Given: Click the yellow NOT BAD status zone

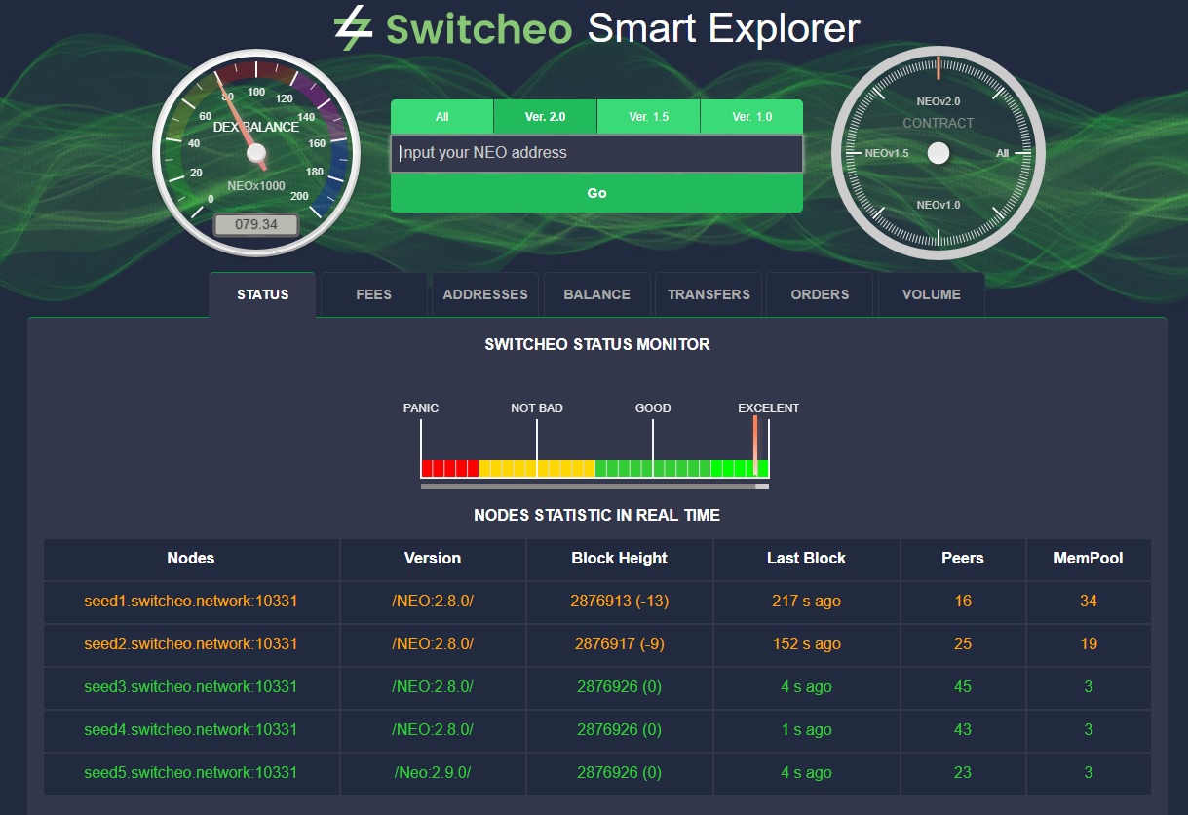Looking at the screenshot, I should pyautogui.click(x=537, y=469).
